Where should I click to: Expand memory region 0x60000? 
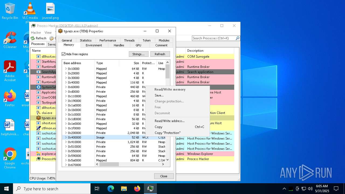click(x=66, y=87)
